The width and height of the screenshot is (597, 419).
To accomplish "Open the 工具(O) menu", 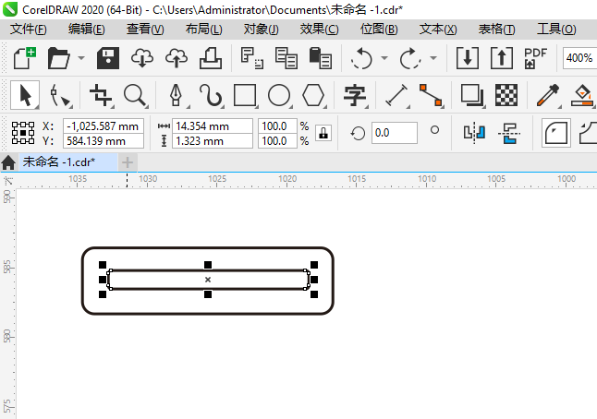I will pyautogui.click(x=556, y=30).
